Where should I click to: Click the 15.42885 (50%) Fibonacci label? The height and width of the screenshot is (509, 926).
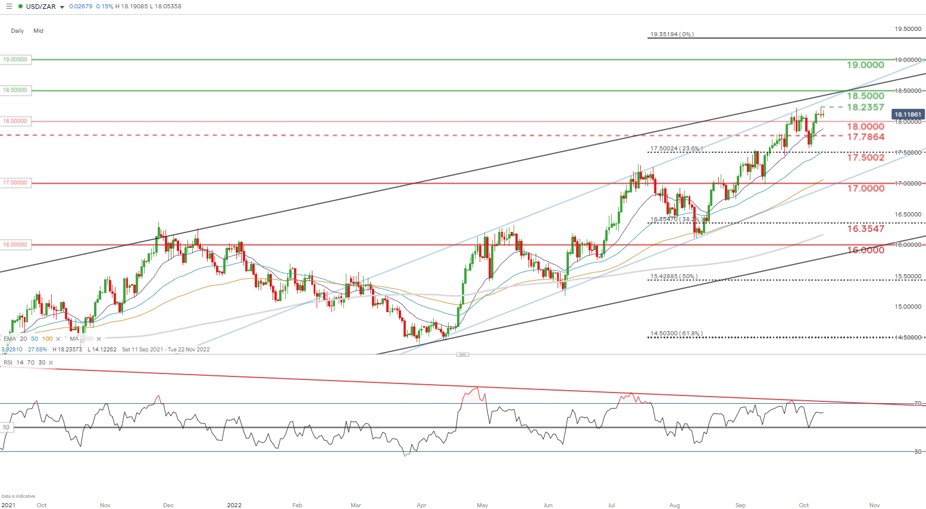(674, 277)
